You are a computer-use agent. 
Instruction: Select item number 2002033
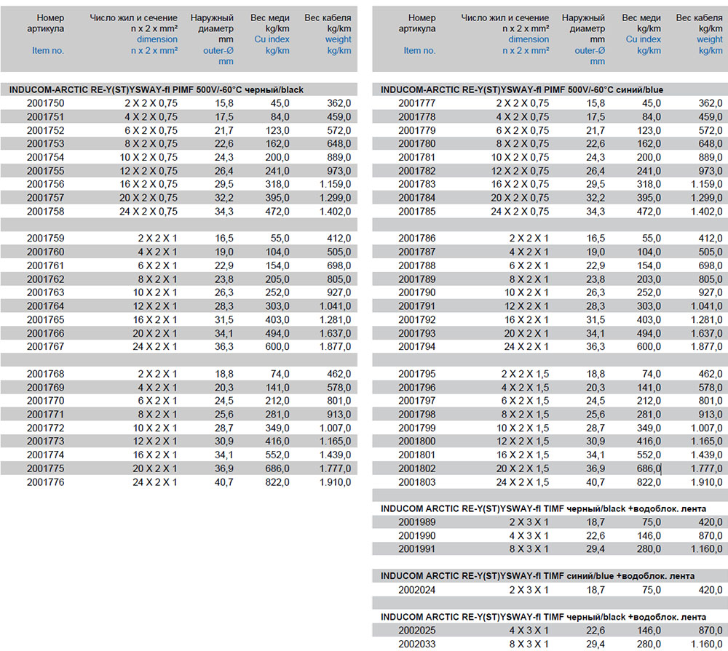(x=417, y=644)
